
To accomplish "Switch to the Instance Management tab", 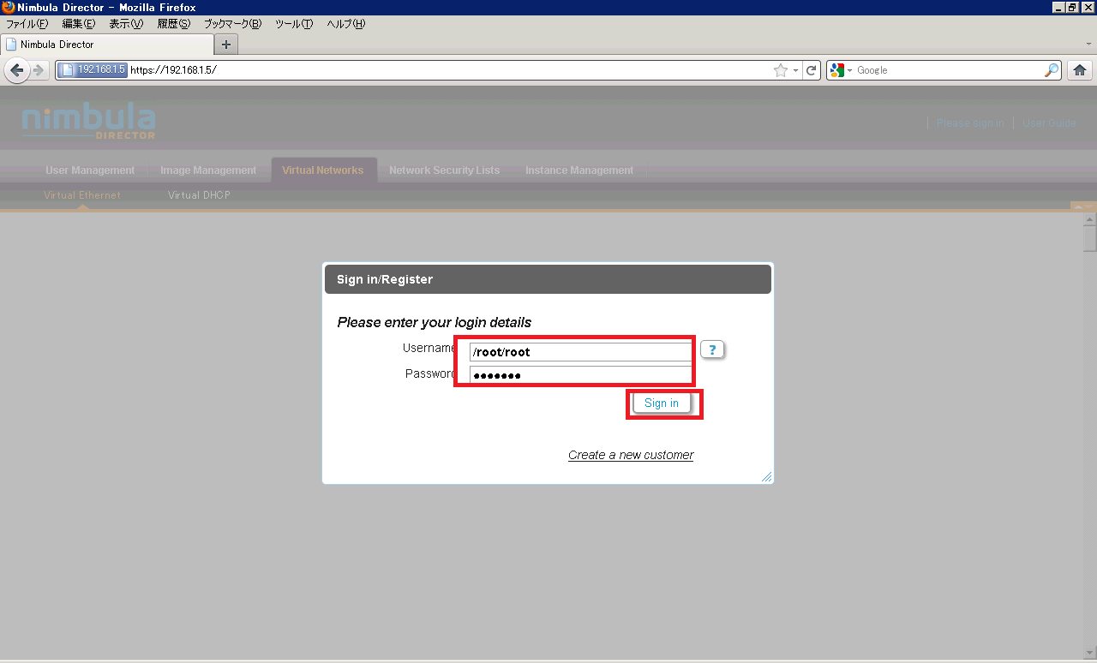I will [x=579, y=170].
